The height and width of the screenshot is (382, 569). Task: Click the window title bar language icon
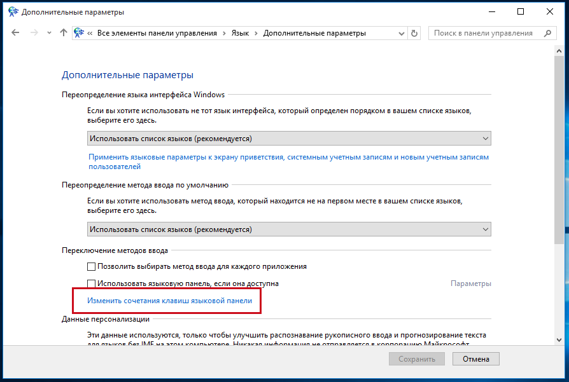[x=13, y=12]
